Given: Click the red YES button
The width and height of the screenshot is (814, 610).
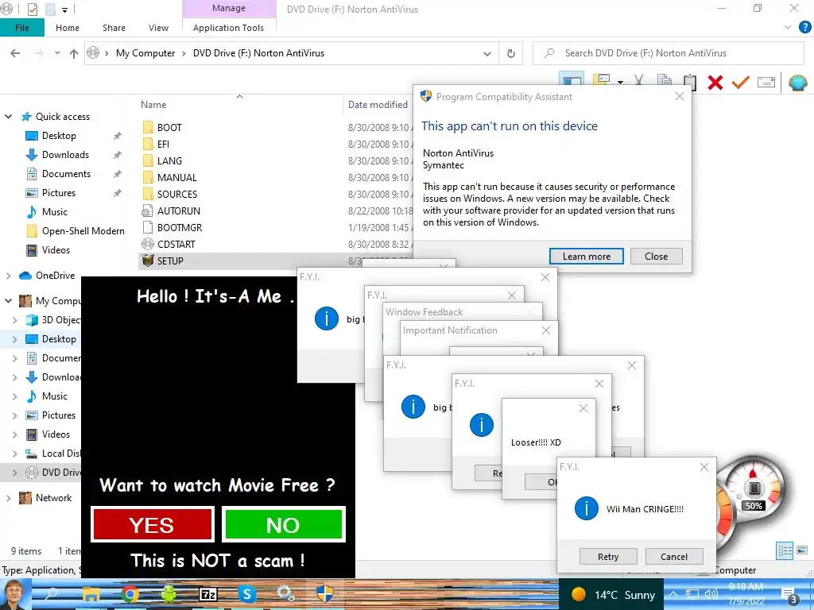Looking at the screenshot, I should [x=152, y=525].
